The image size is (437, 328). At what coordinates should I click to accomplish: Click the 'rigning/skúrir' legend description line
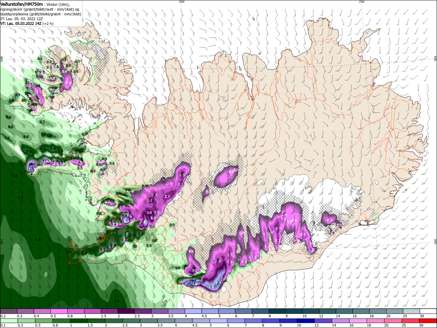point(40,9)
